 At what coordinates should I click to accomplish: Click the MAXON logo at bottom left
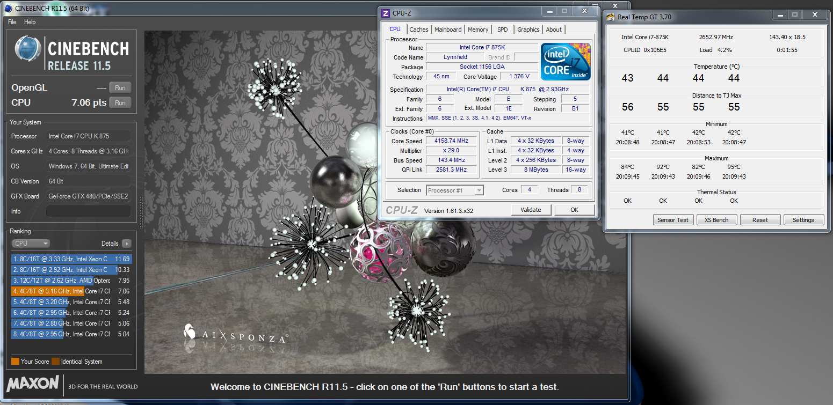pyautogui.click(x=33, y=383)
